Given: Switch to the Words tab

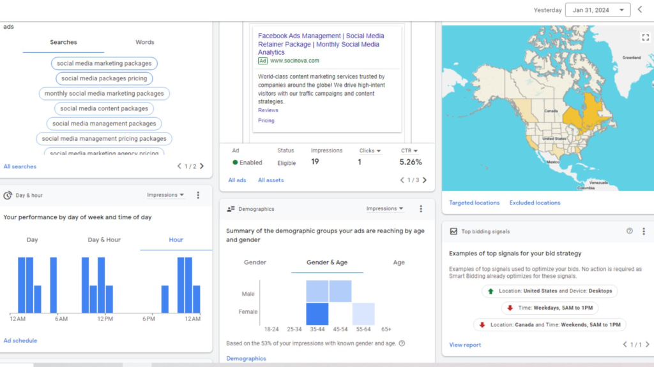Looking at the screenshot, I should click(144, 42).
